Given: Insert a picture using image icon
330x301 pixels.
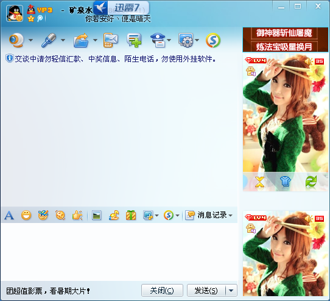Looking at the screenshot, I should coord(97,215).
